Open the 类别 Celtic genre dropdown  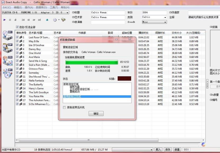click(165, 17)
